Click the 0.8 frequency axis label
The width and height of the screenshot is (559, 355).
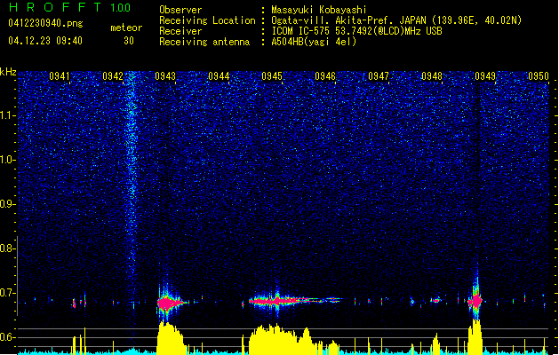click(x=7, y=248)
